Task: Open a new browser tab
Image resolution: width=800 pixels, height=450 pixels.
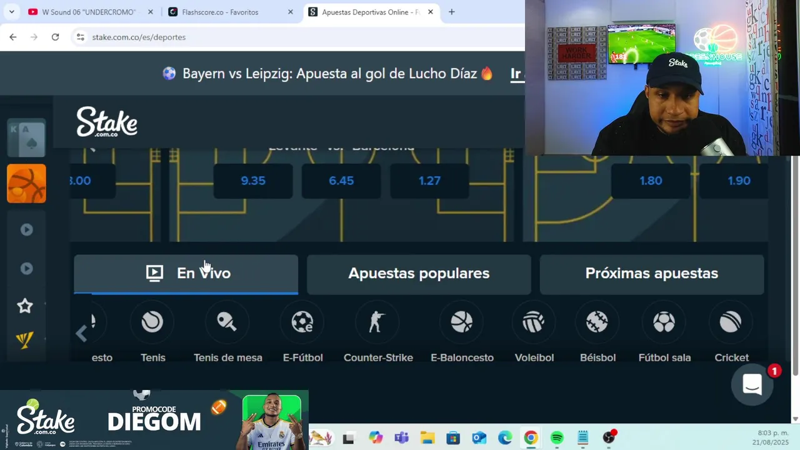Action: click(451, 12)
